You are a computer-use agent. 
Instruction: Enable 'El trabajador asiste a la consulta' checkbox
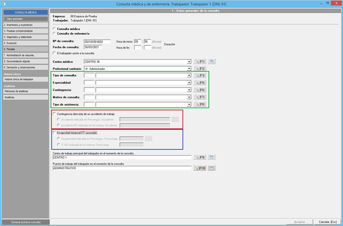coord(54,53)
